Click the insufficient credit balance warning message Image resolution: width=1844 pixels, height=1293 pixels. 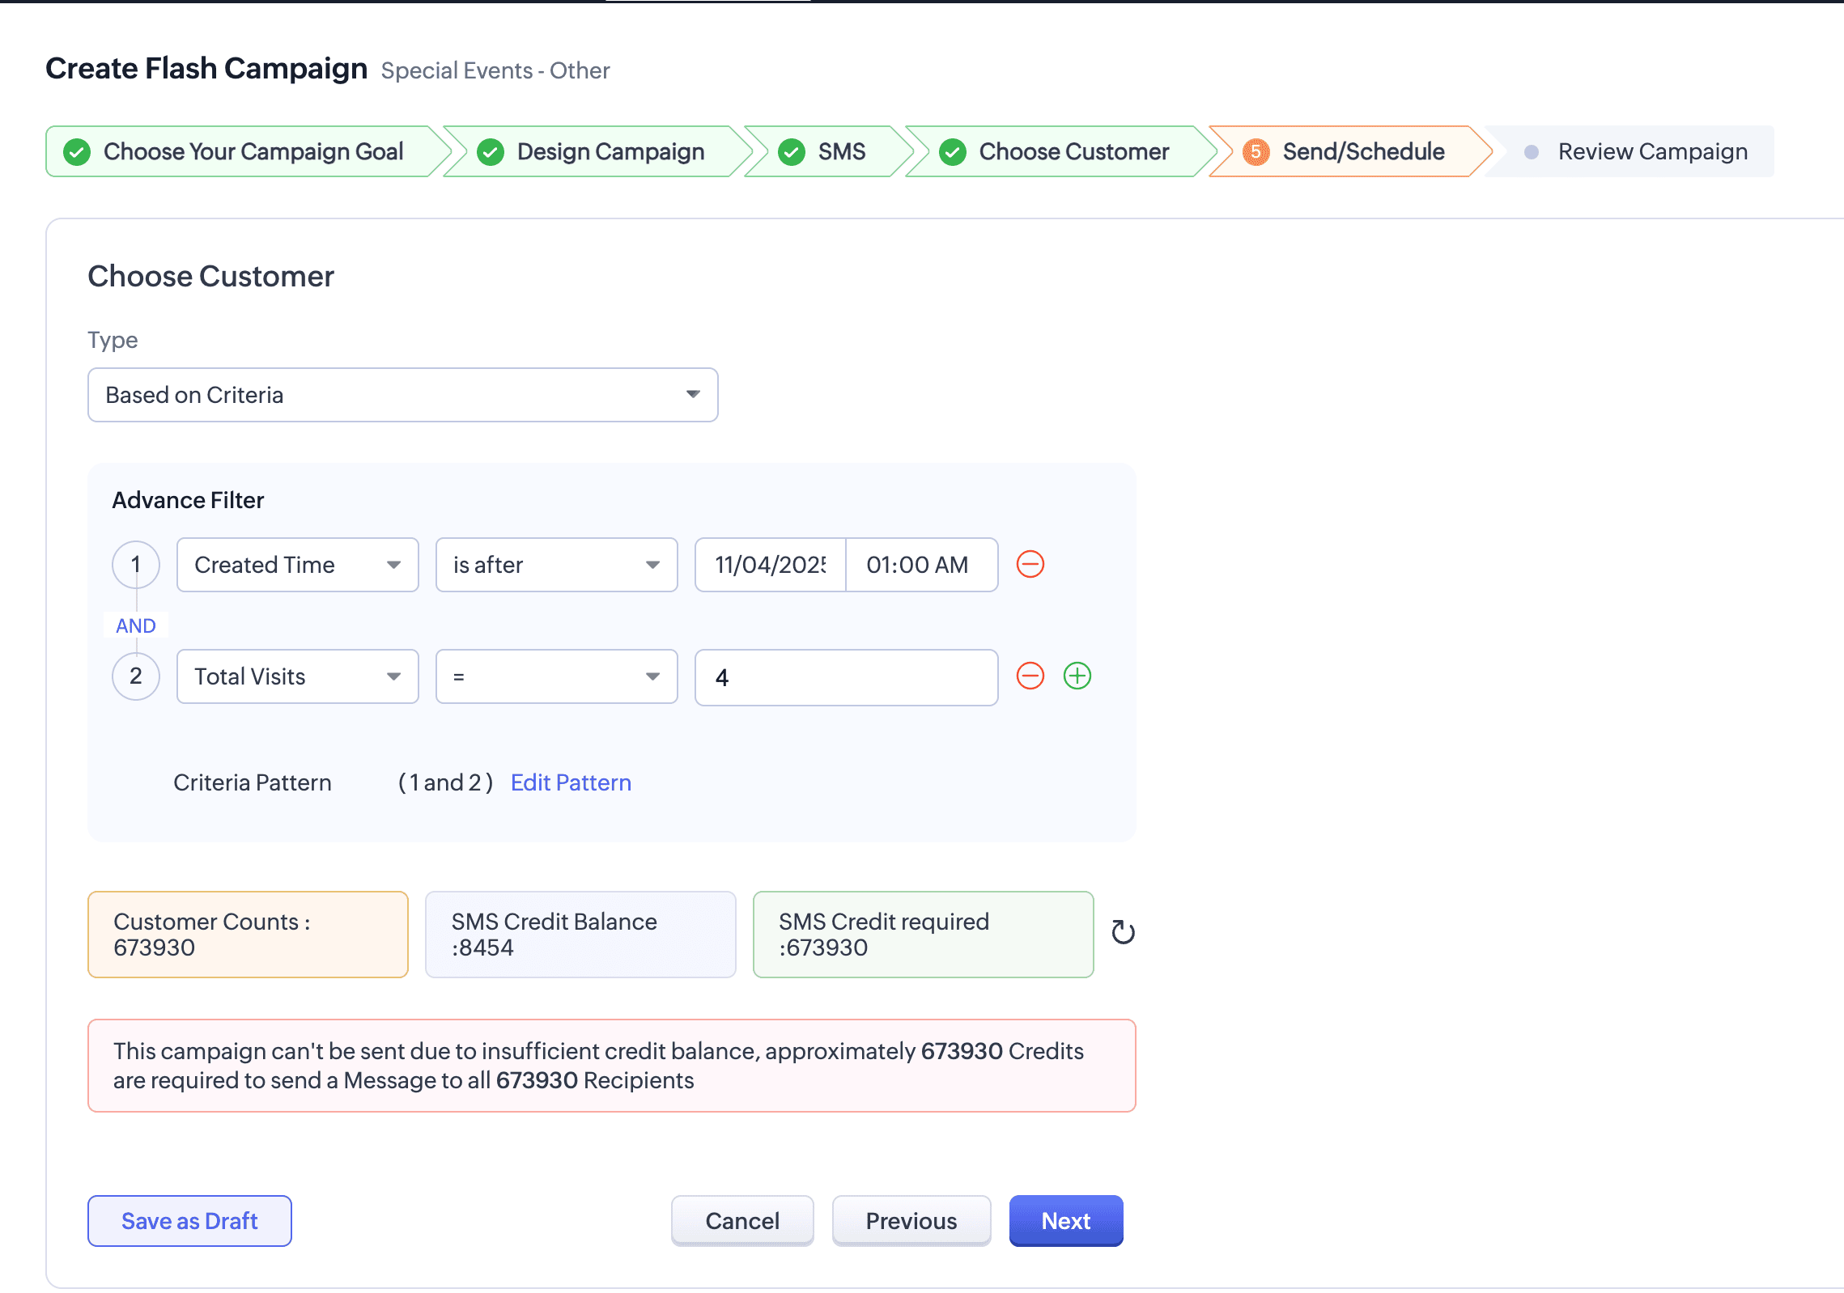click(611, 1066)
